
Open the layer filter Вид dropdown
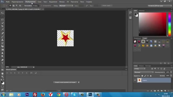click(140, 69)
